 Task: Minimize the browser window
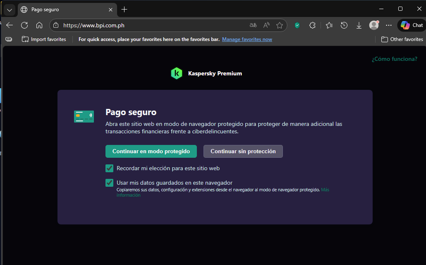tap(381, 9)
